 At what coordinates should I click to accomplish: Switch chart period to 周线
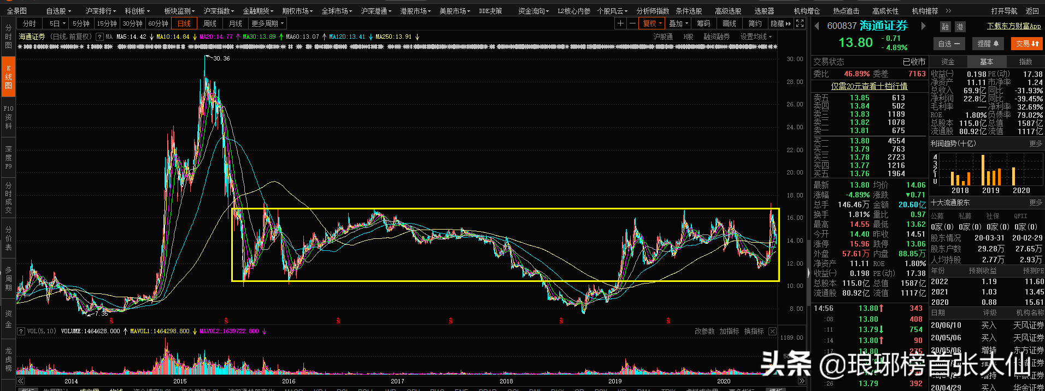pyautogui.click(x=210, y=23)
